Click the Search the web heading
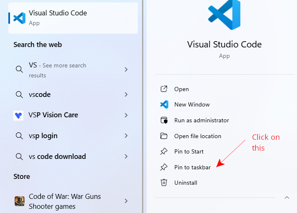Viewport: 297px width, 213px height. pos(37,45)
